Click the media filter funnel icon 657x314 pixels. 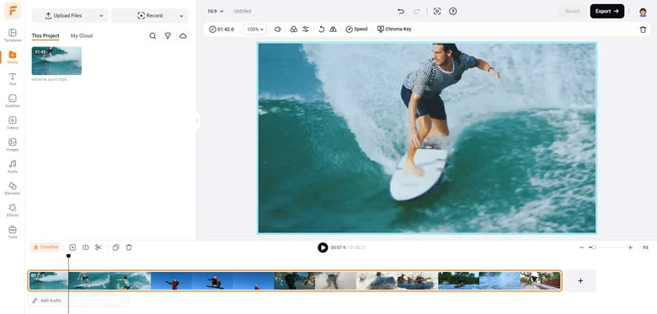coord(168,36)
